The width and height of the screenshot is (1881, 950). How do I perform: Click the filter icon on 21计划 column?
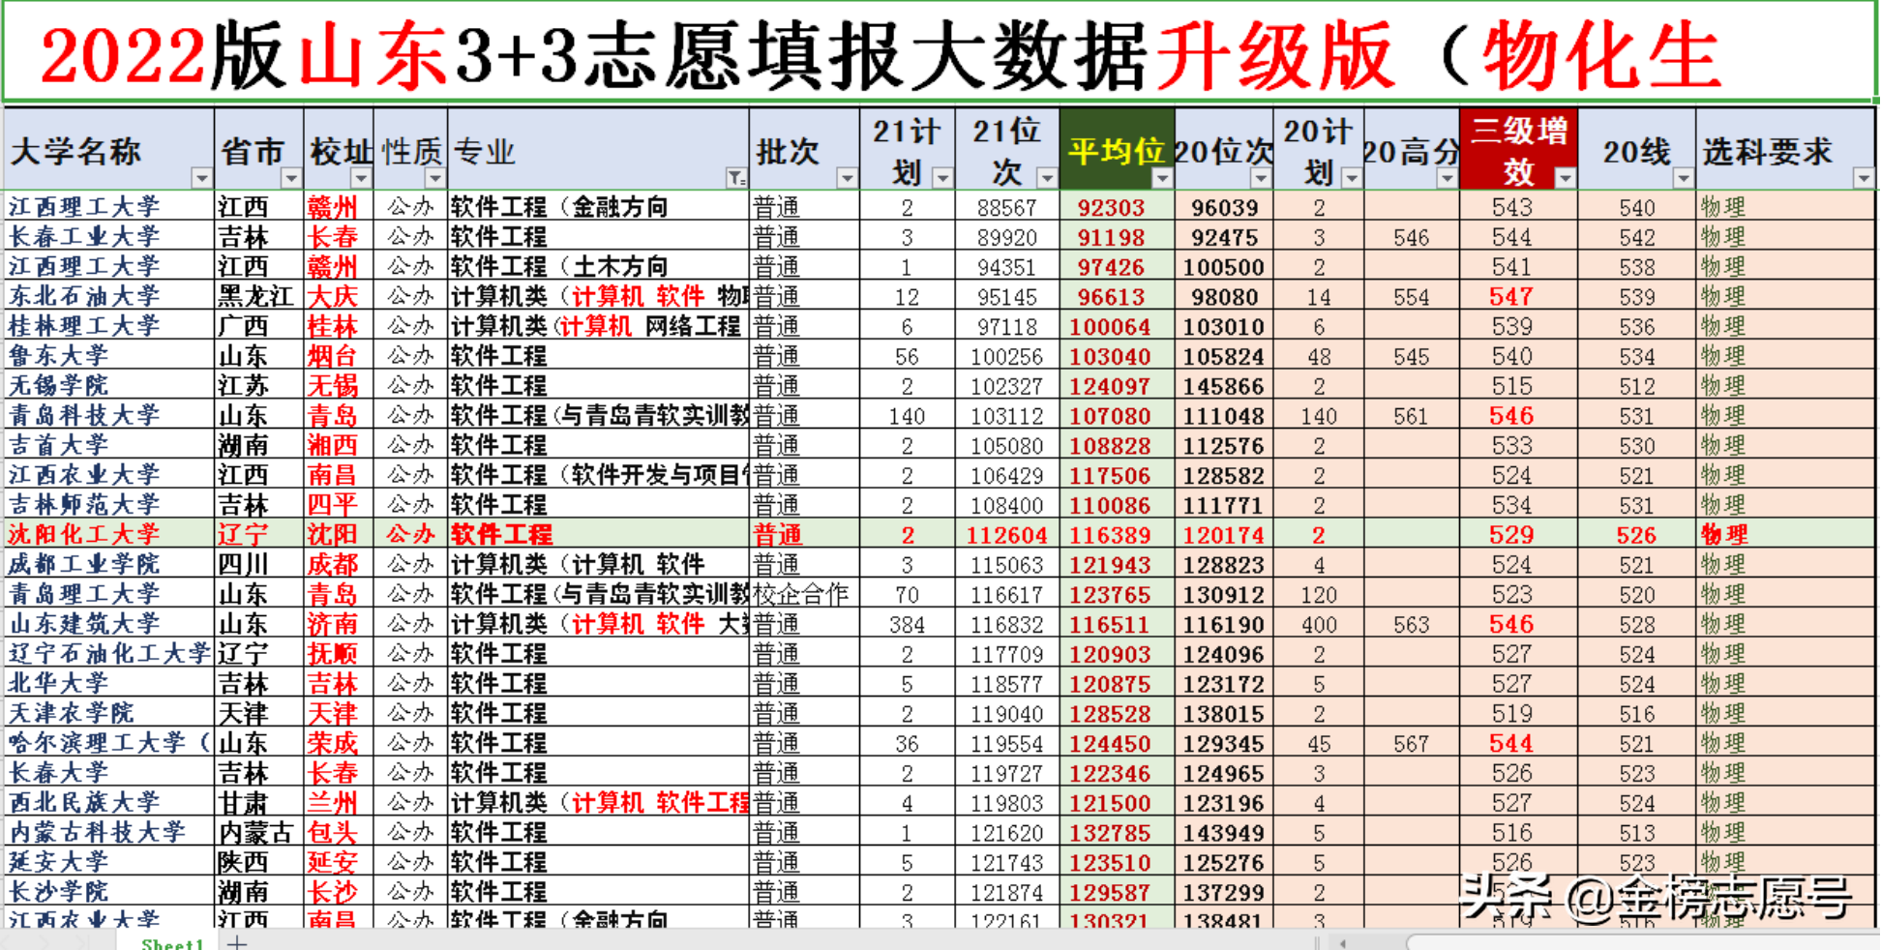(943, 178)
